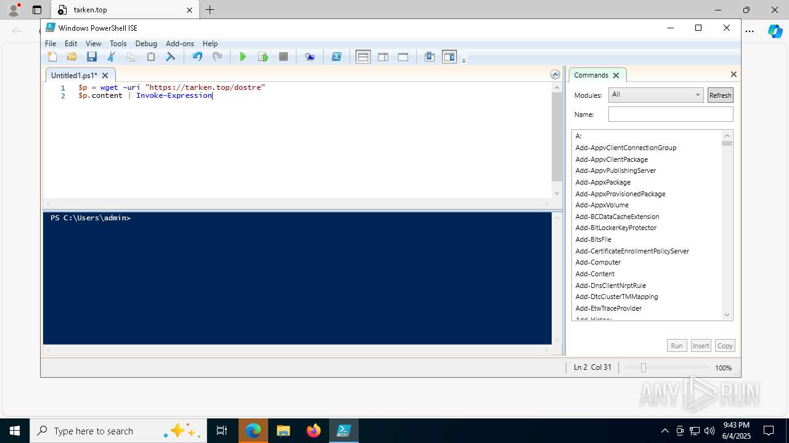Open the Add-ons menu
789x443 pixels.
[x=180, y=44]
